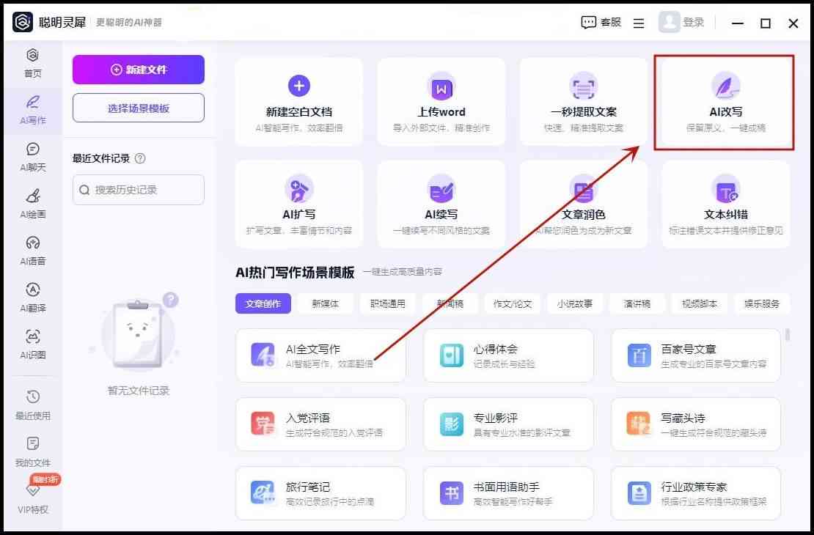Open the AI扩写 card
814x535 pixels.
pyautogui.click(x=299, y=204)
